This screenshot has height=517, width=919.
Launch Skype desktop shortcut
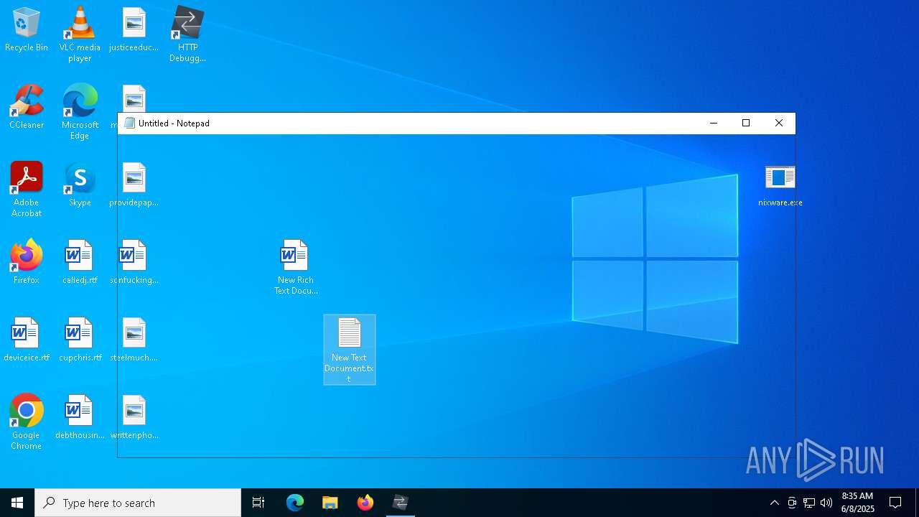pyautogui.click(x=80, y=185)
